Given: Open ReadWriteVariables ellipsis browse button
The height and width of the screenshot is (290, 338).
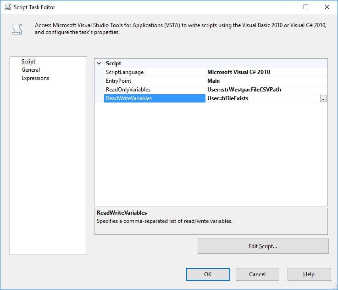Looking at the screenshot, I should [323, 98].
